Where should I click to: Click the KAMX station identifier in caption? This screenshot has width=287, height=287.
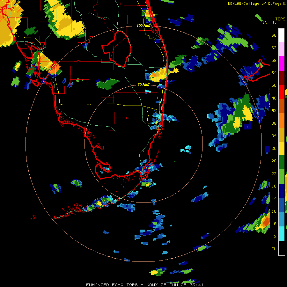(152, 285)
